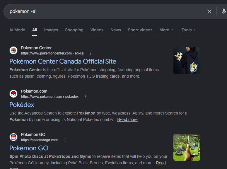The width and height of the screenshot is (227, 169).
Task: Open the Pokémon GO result title link
Action: pyautogui.click(x=29, y=148)
